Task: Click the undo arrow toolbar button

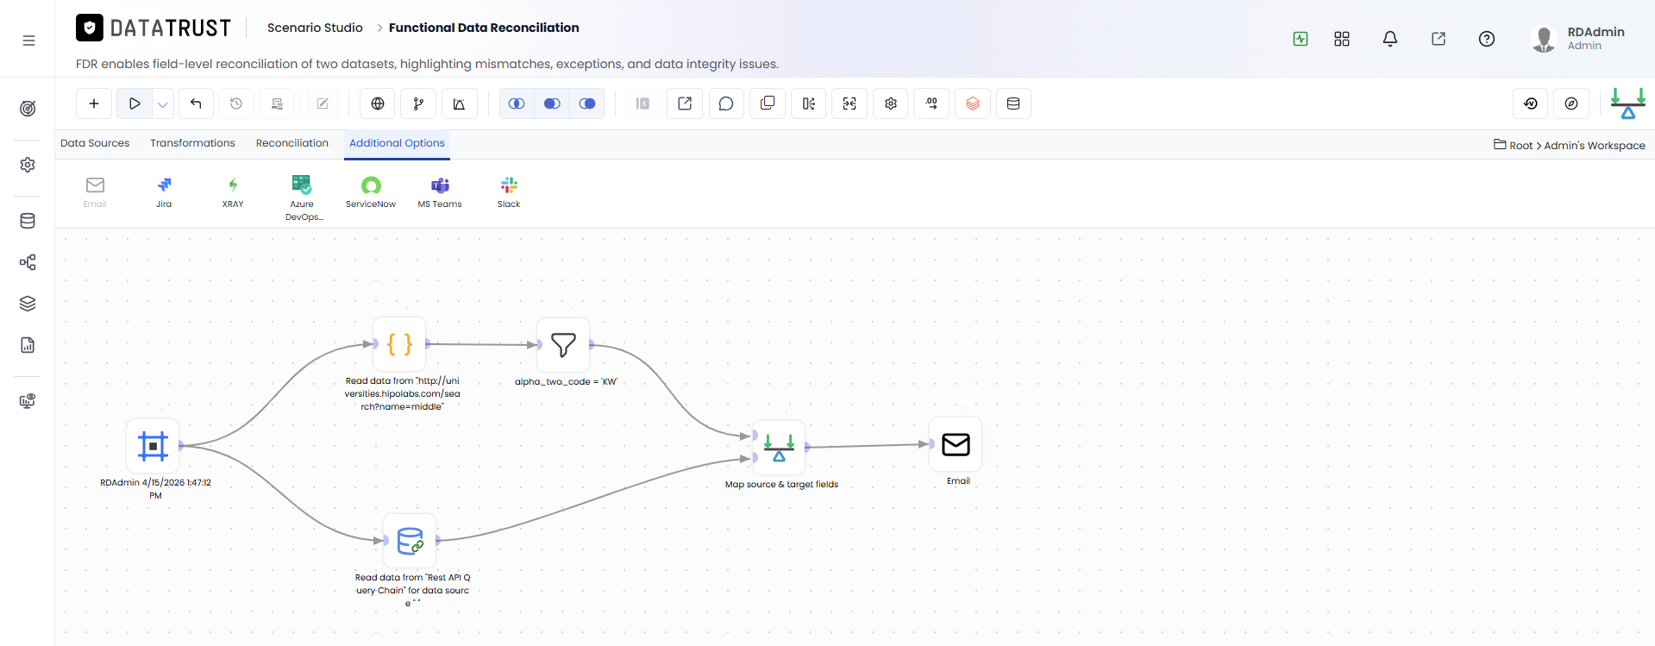Action: 196,103
